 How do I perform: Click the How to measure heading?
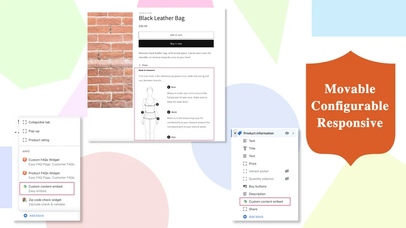tap(147, 70)
